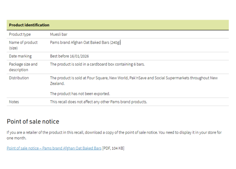Select the 'Product type' row label

[x=20, y=34]
